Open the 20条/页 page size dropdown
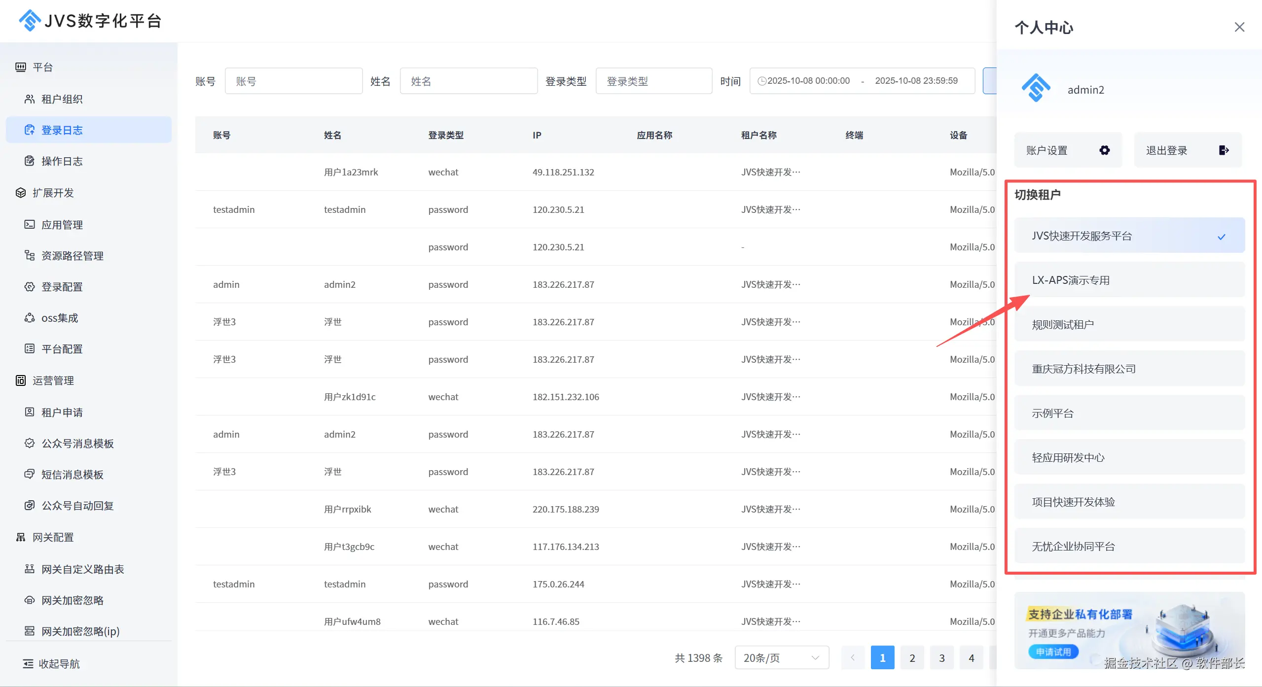1262x687 pixels. (781, 657)
